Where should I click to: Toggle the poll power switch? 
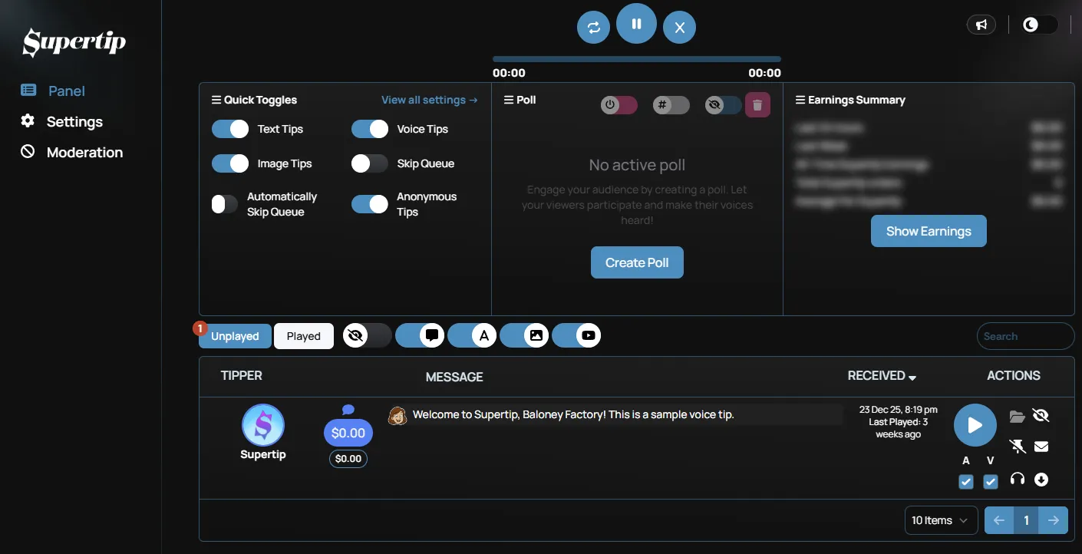619,105
